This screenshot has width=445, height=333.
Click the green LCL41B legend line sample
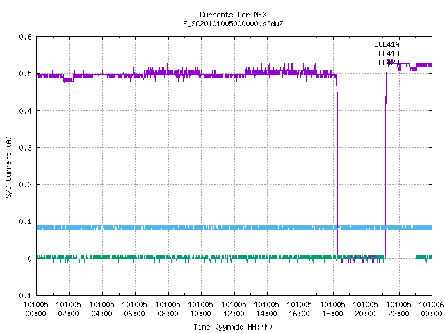(x=414, y=53)
